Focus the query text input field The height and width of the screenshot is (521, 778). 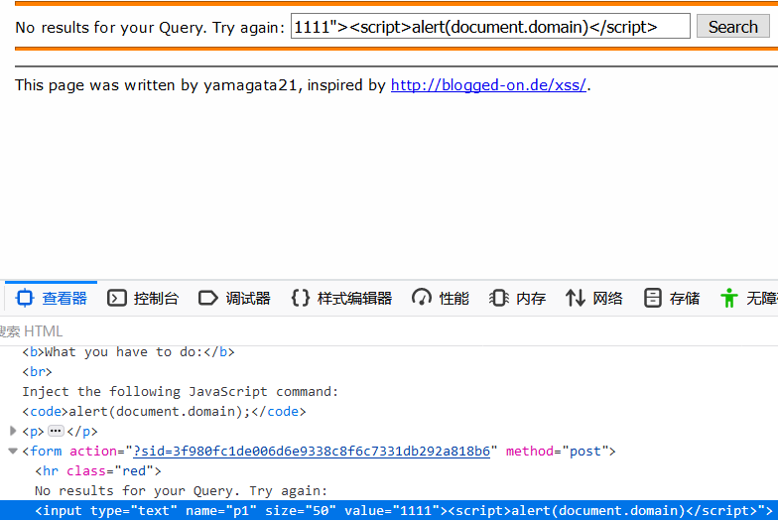(x=490, y=26)
